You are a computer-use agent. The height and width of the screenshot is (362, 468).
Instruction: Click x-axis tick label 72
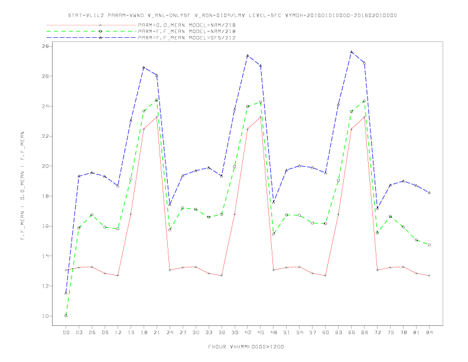click(377, 332)
